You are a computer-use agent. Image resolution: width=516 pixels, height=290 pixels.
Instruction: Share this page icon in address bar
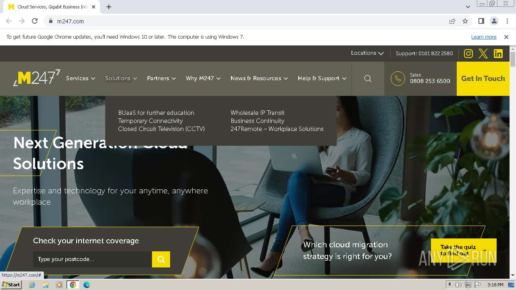point(452,21)
